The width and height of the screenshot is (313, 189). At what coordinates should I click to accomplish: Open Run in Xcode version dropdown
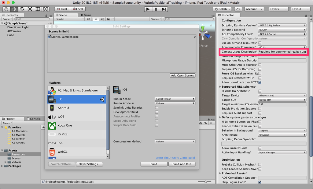pyautogui.click(x=175, y=99)
